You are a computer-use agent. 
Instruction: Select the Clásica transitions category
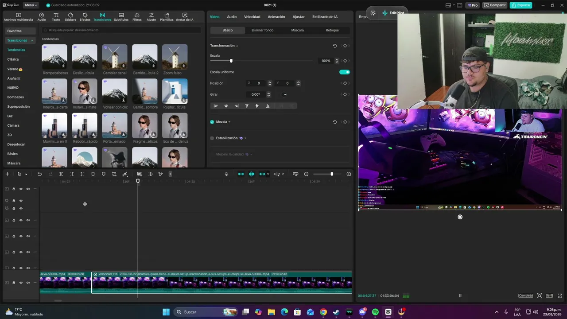tap(13, 59)
